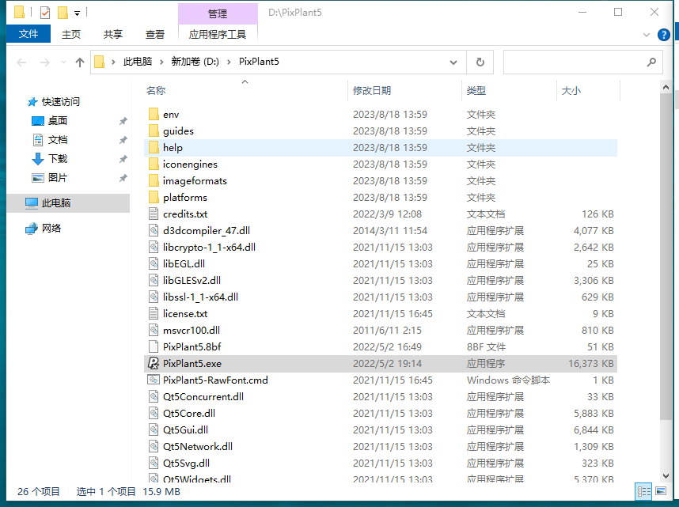Open Explorer help via the blue question mark

click(665, 35)
